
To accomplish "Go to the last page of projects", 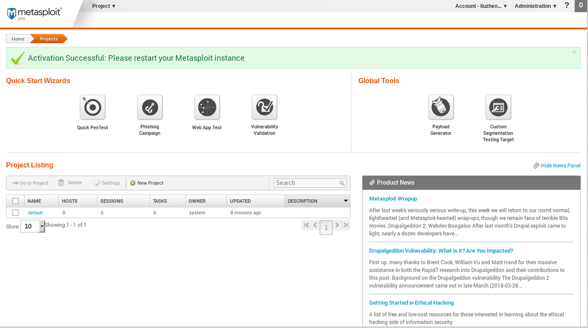I will pos(346,225).
